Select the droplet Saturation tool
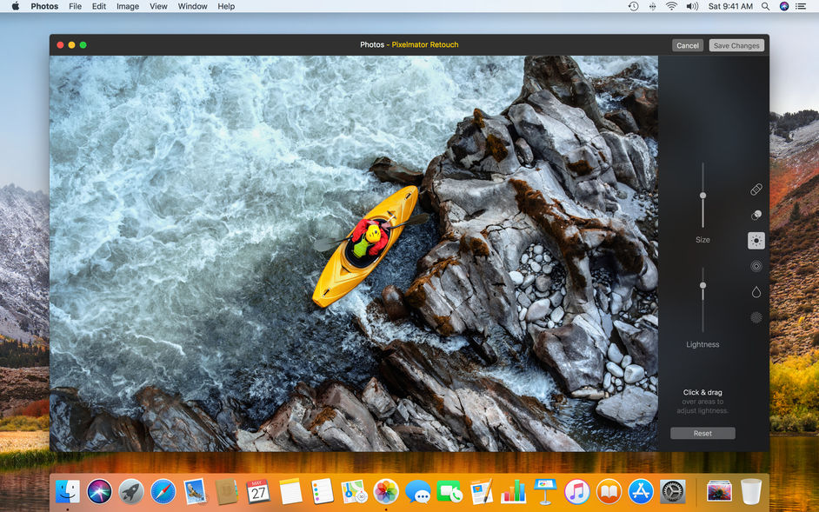 pos(756,291)
